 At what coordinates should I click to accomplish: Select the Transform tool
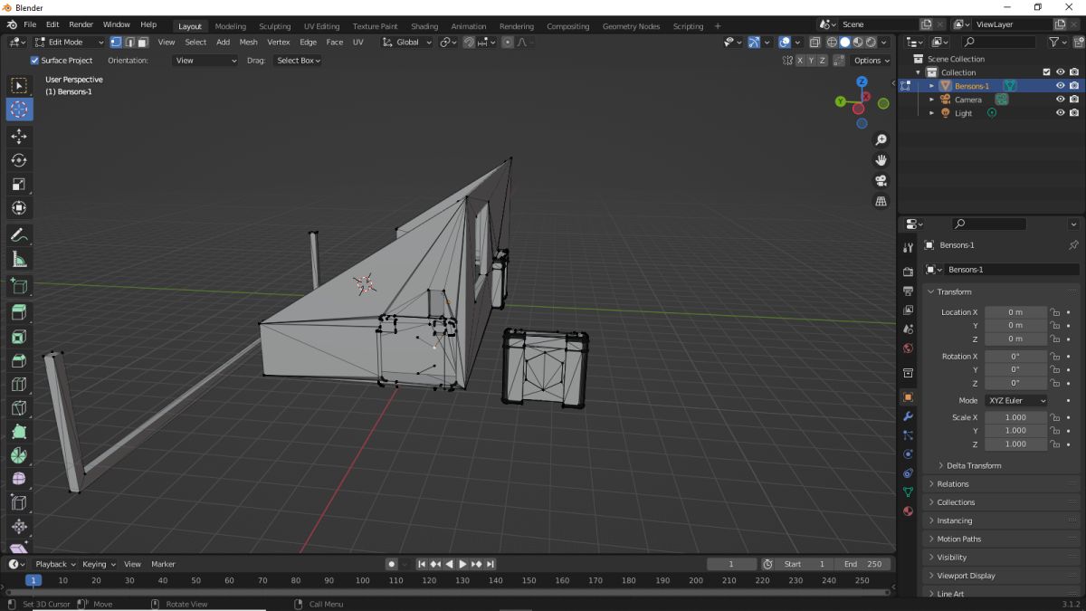19,208
